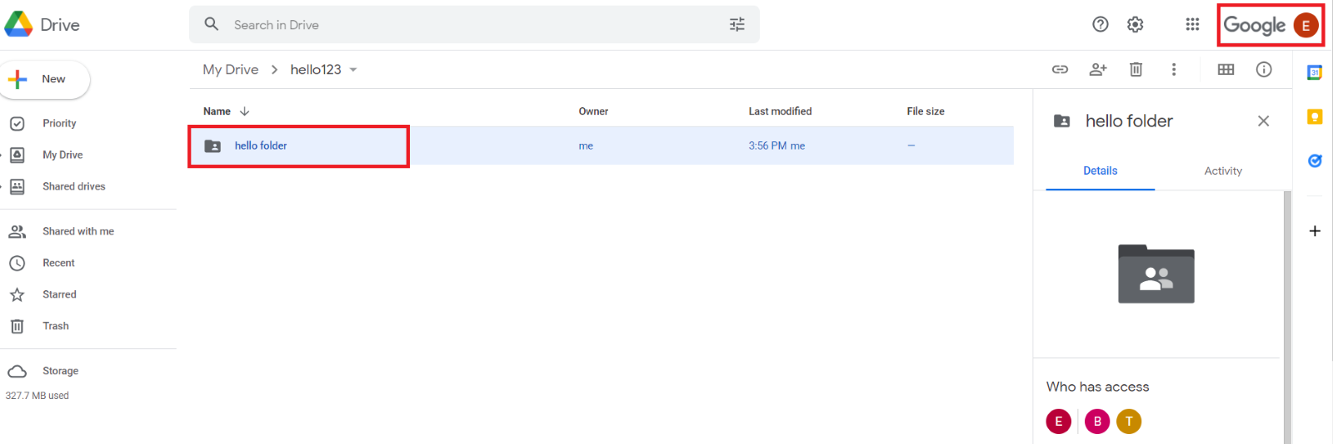This screenshot has width=1333, height=444.
Task: Open the Settings gear icon
Action: [x=1136, y=25]
